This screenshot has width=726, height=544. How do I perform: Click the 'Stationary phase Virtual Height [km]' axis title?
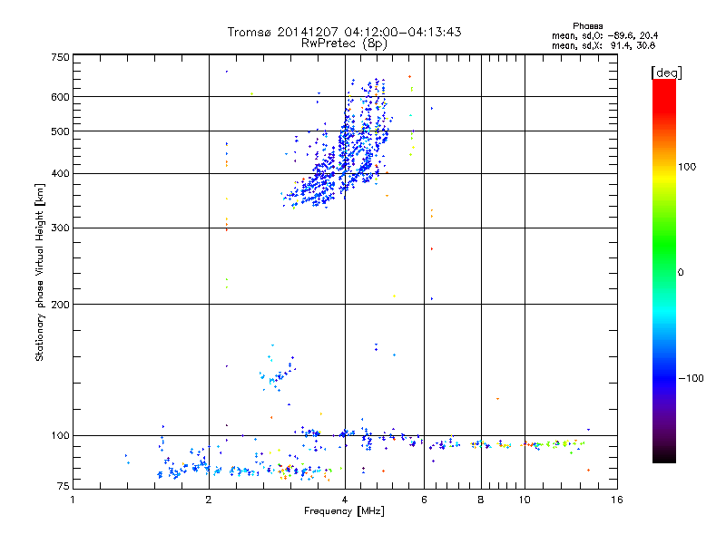pyautogui.click(x=40, y=272)
